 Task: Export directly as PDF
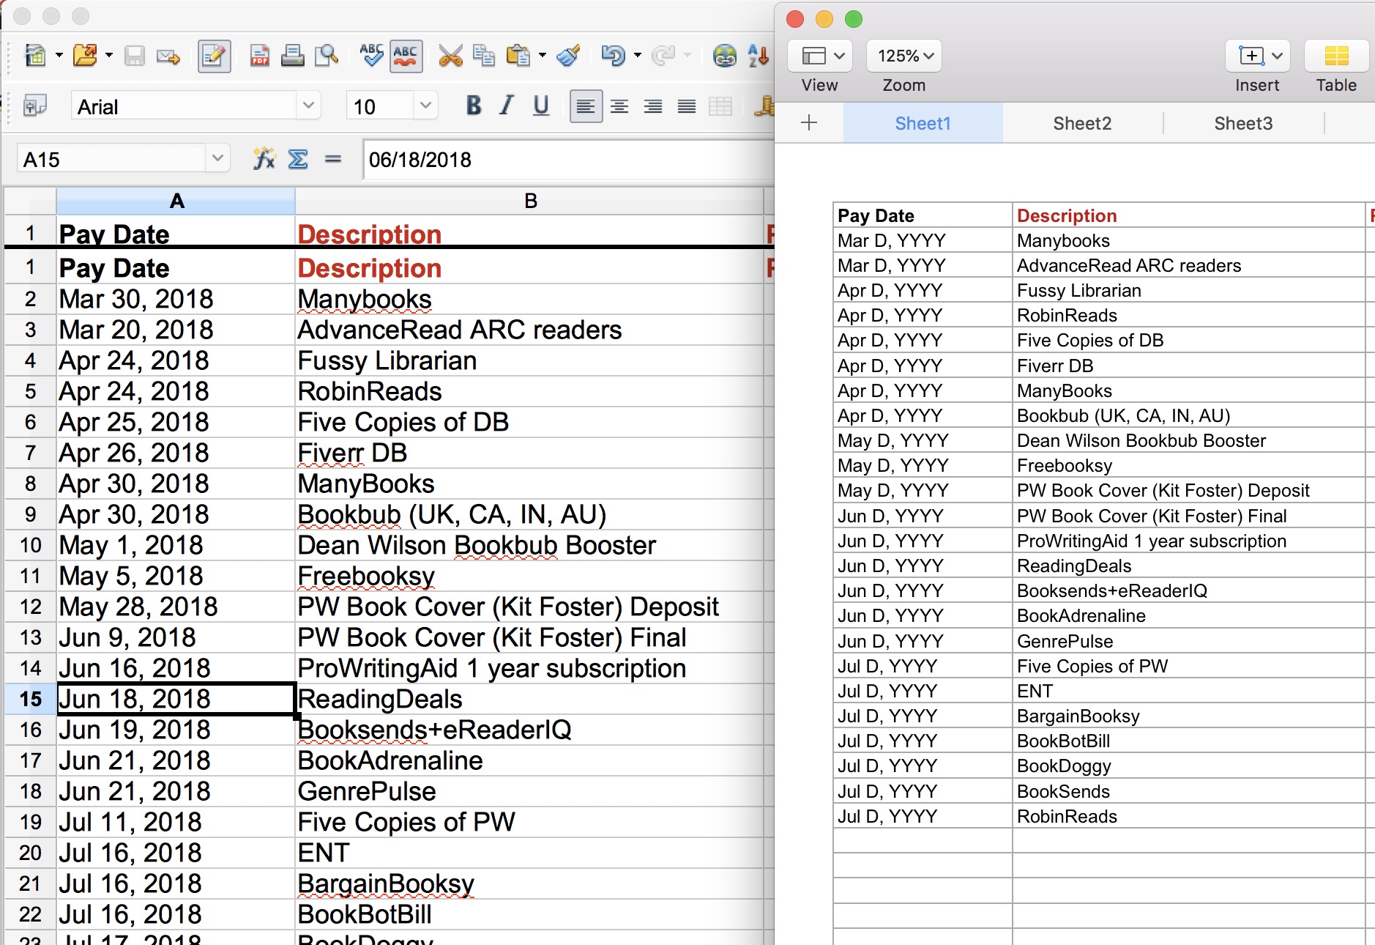(x=259, y=56)
